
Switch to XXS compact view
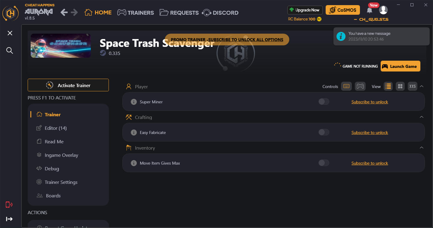413,86
